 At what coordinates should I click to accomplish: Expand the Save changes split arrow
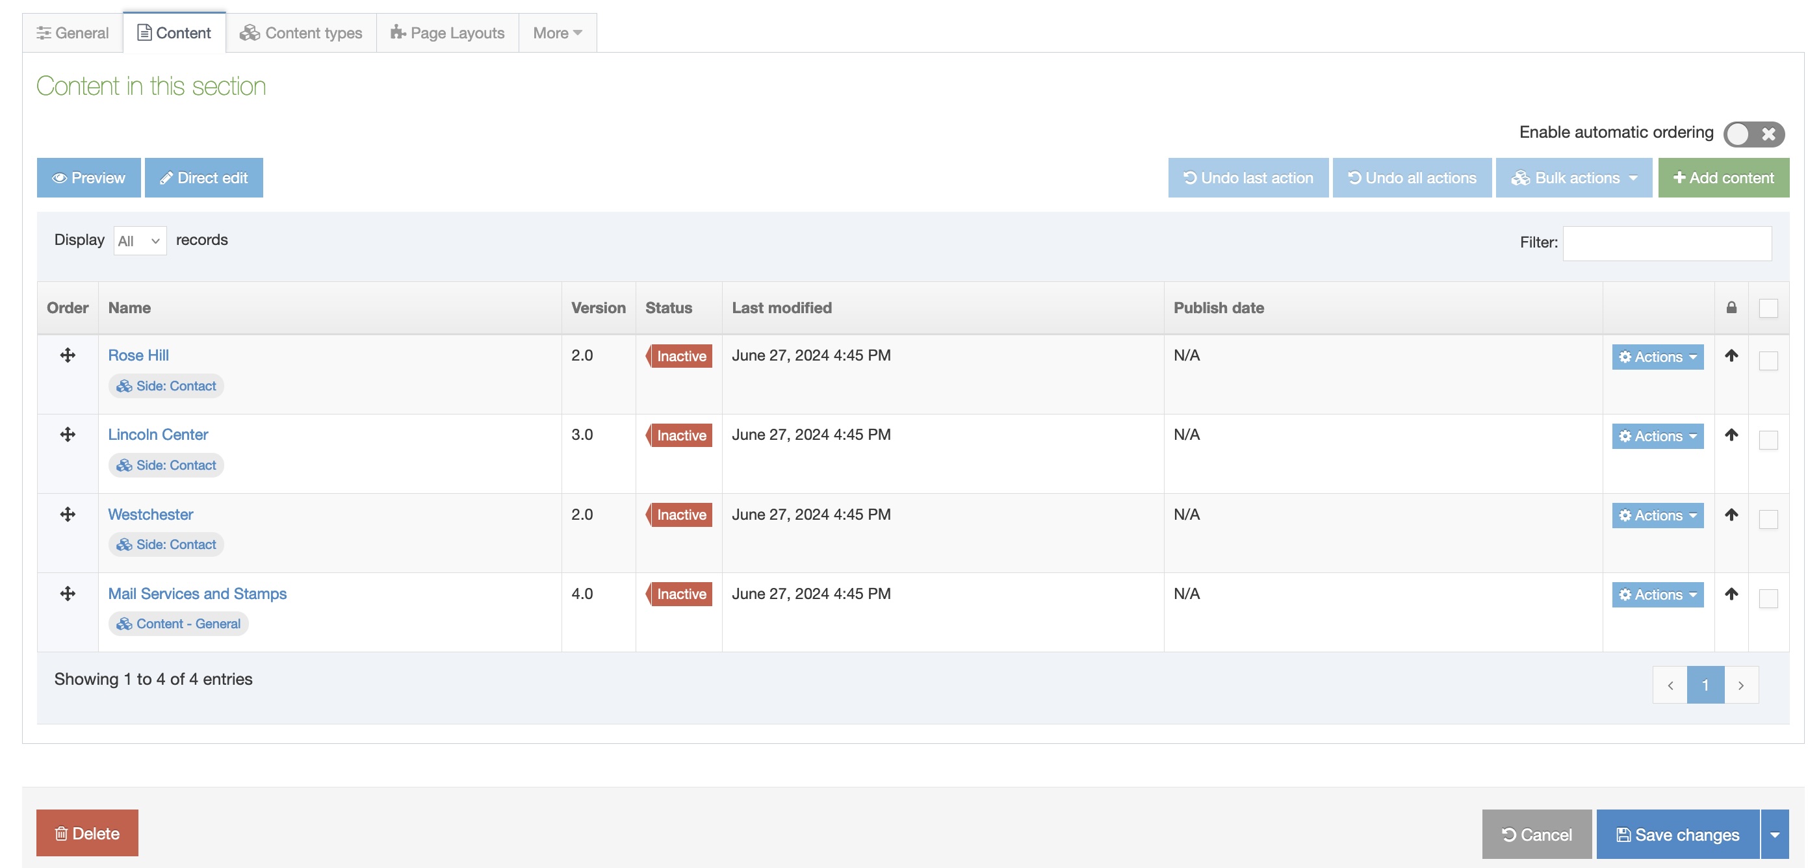(1774, 834)
